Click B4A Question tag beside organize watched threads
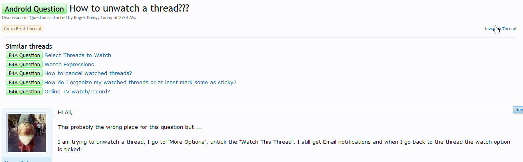 coord(24,83)
